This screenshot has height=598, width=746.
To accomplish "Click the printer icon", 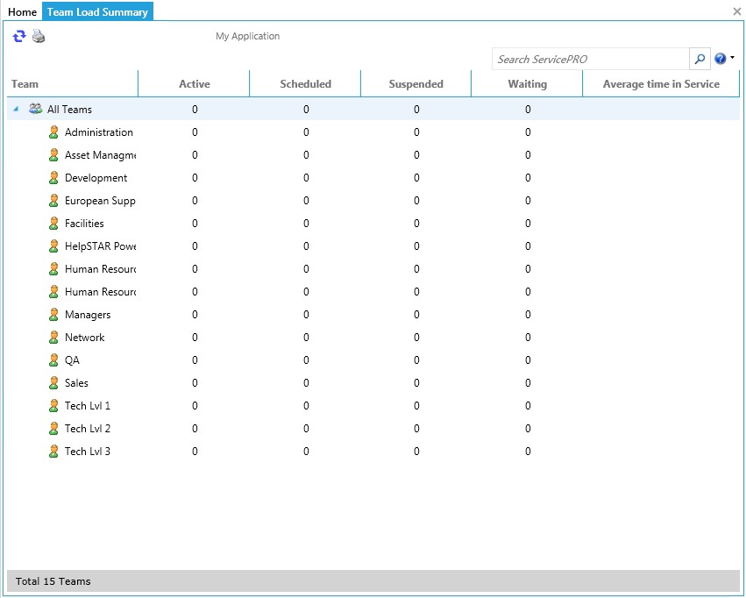I will [x=39, y=36].
